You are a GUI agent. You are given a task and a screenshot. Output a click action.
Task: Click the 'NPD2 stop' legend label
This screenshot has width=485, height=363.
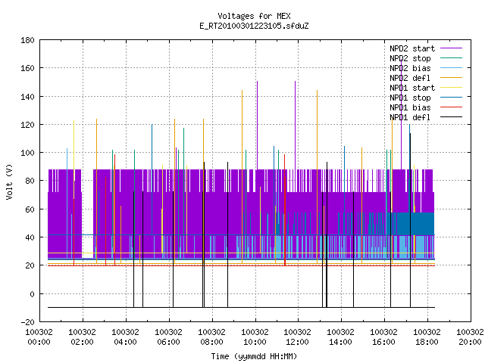pyautogui.click(x=410, y=58)
